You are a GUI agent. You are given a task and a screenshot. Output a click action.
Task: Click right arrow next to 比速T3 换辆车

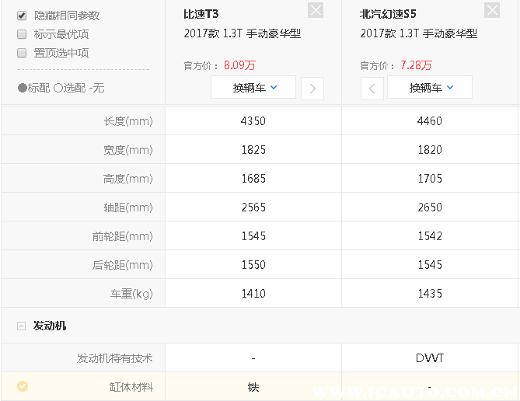point(312,88)
